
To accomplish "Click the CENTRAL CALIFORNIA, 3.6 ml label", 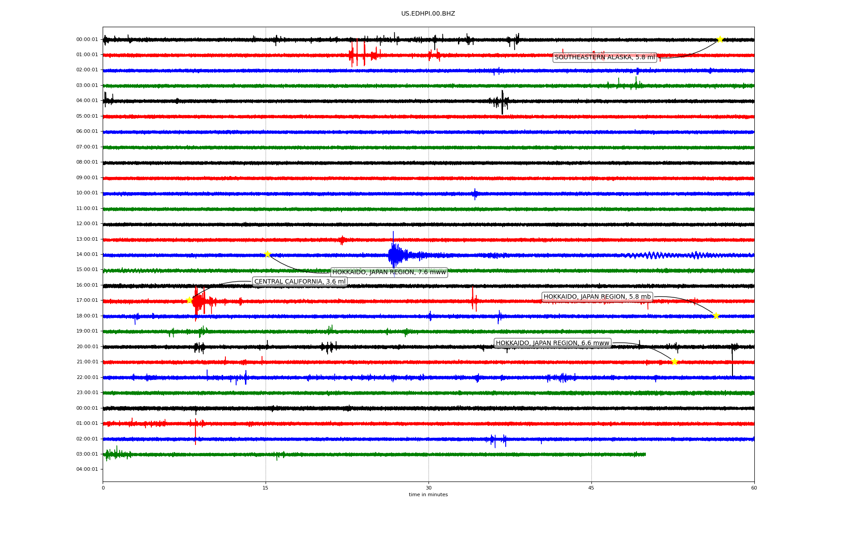I will [x=300, y=281].
